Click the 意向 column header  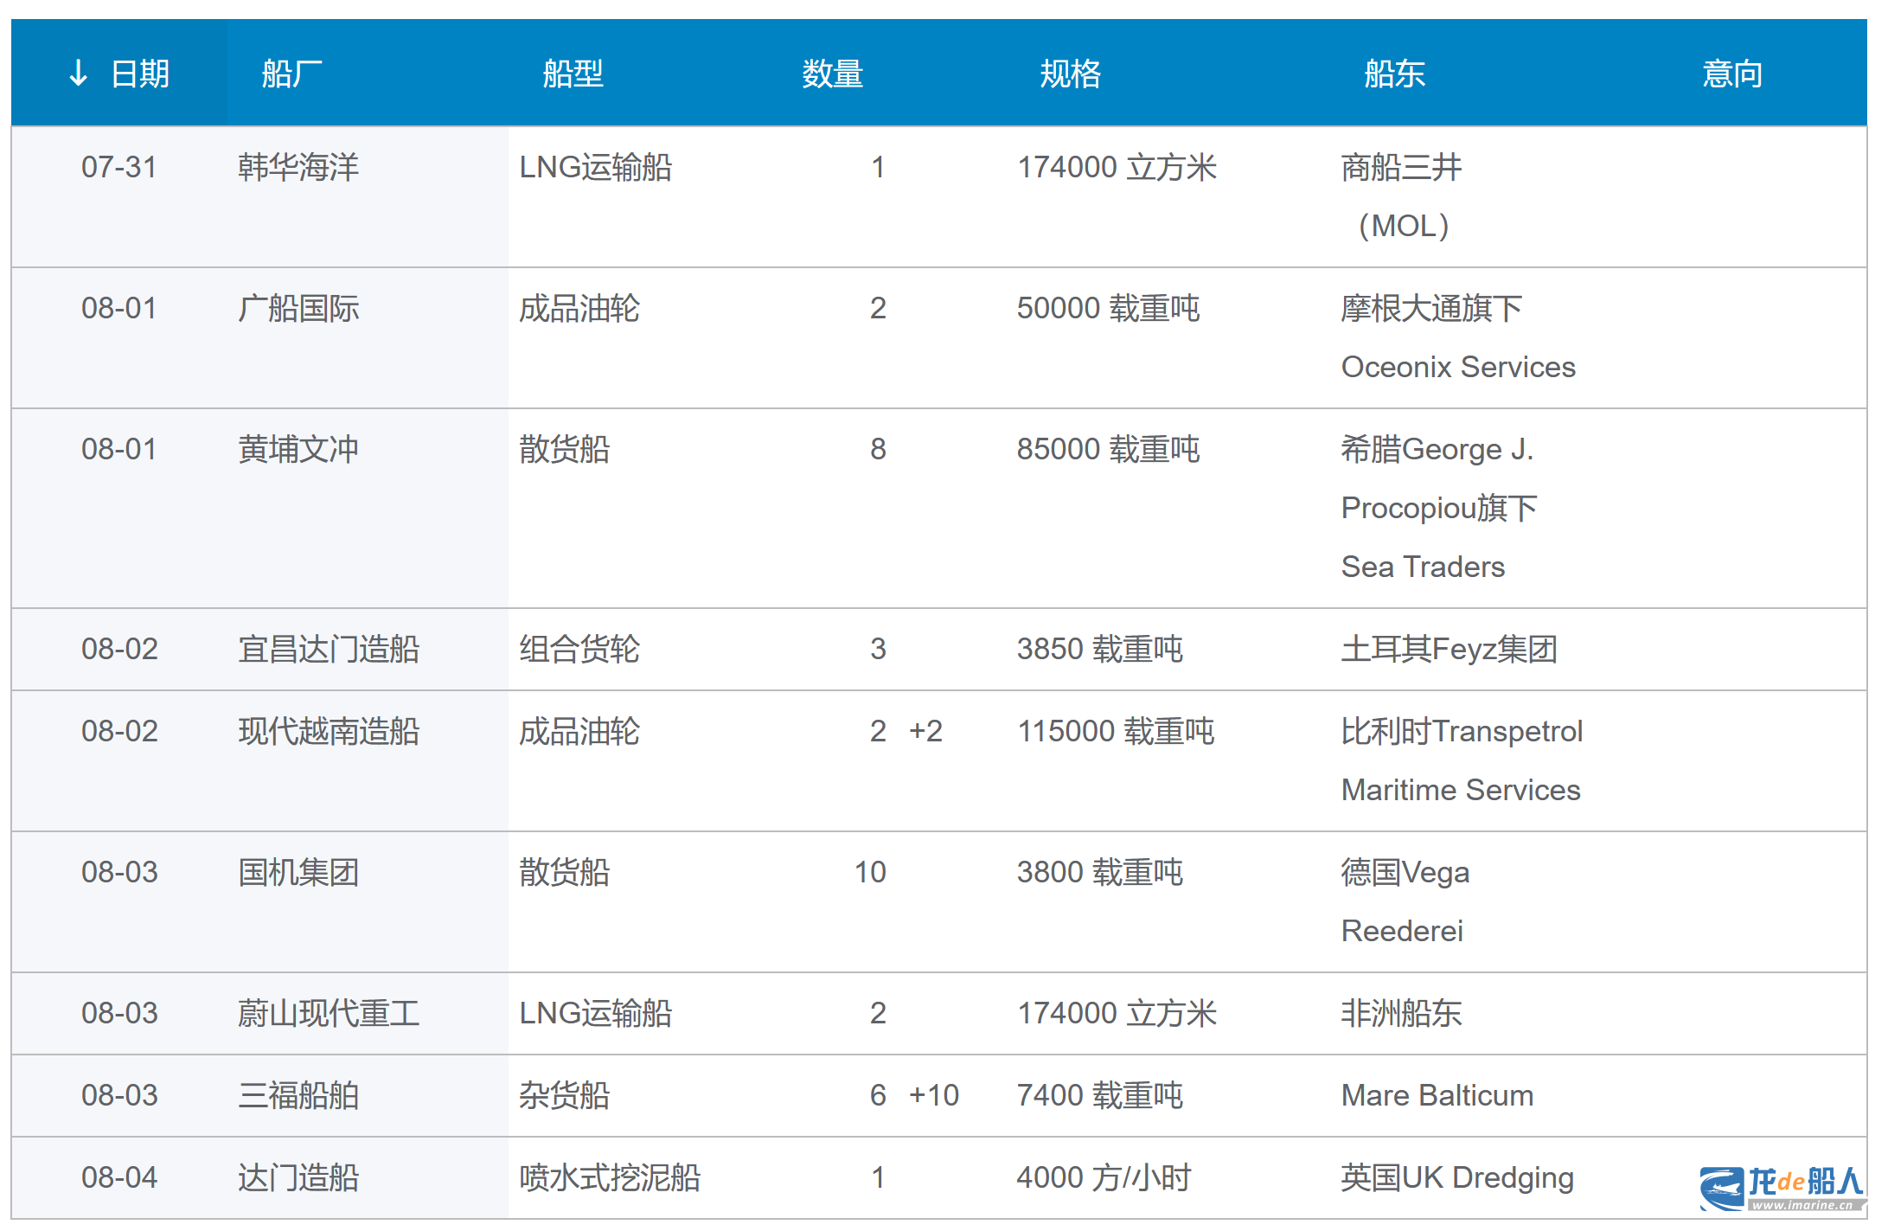[x=1731, y=74]
